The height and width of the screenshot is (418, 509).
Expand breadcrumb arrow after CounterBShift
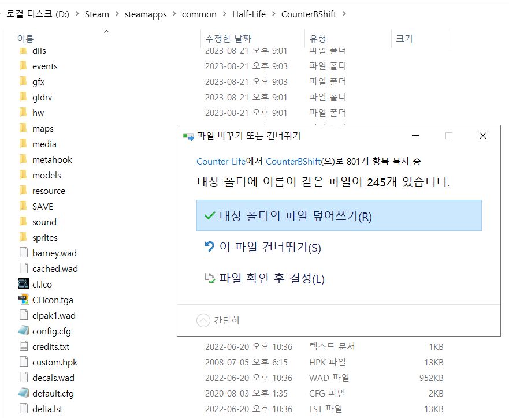coord(344,14)
